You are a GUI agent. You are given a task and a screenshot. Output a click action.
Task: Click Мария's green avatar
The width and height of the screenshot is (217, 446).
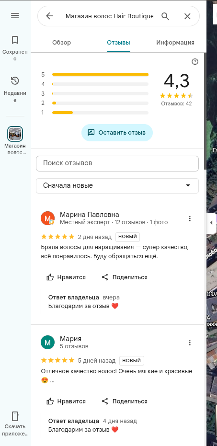pos(47,343)
